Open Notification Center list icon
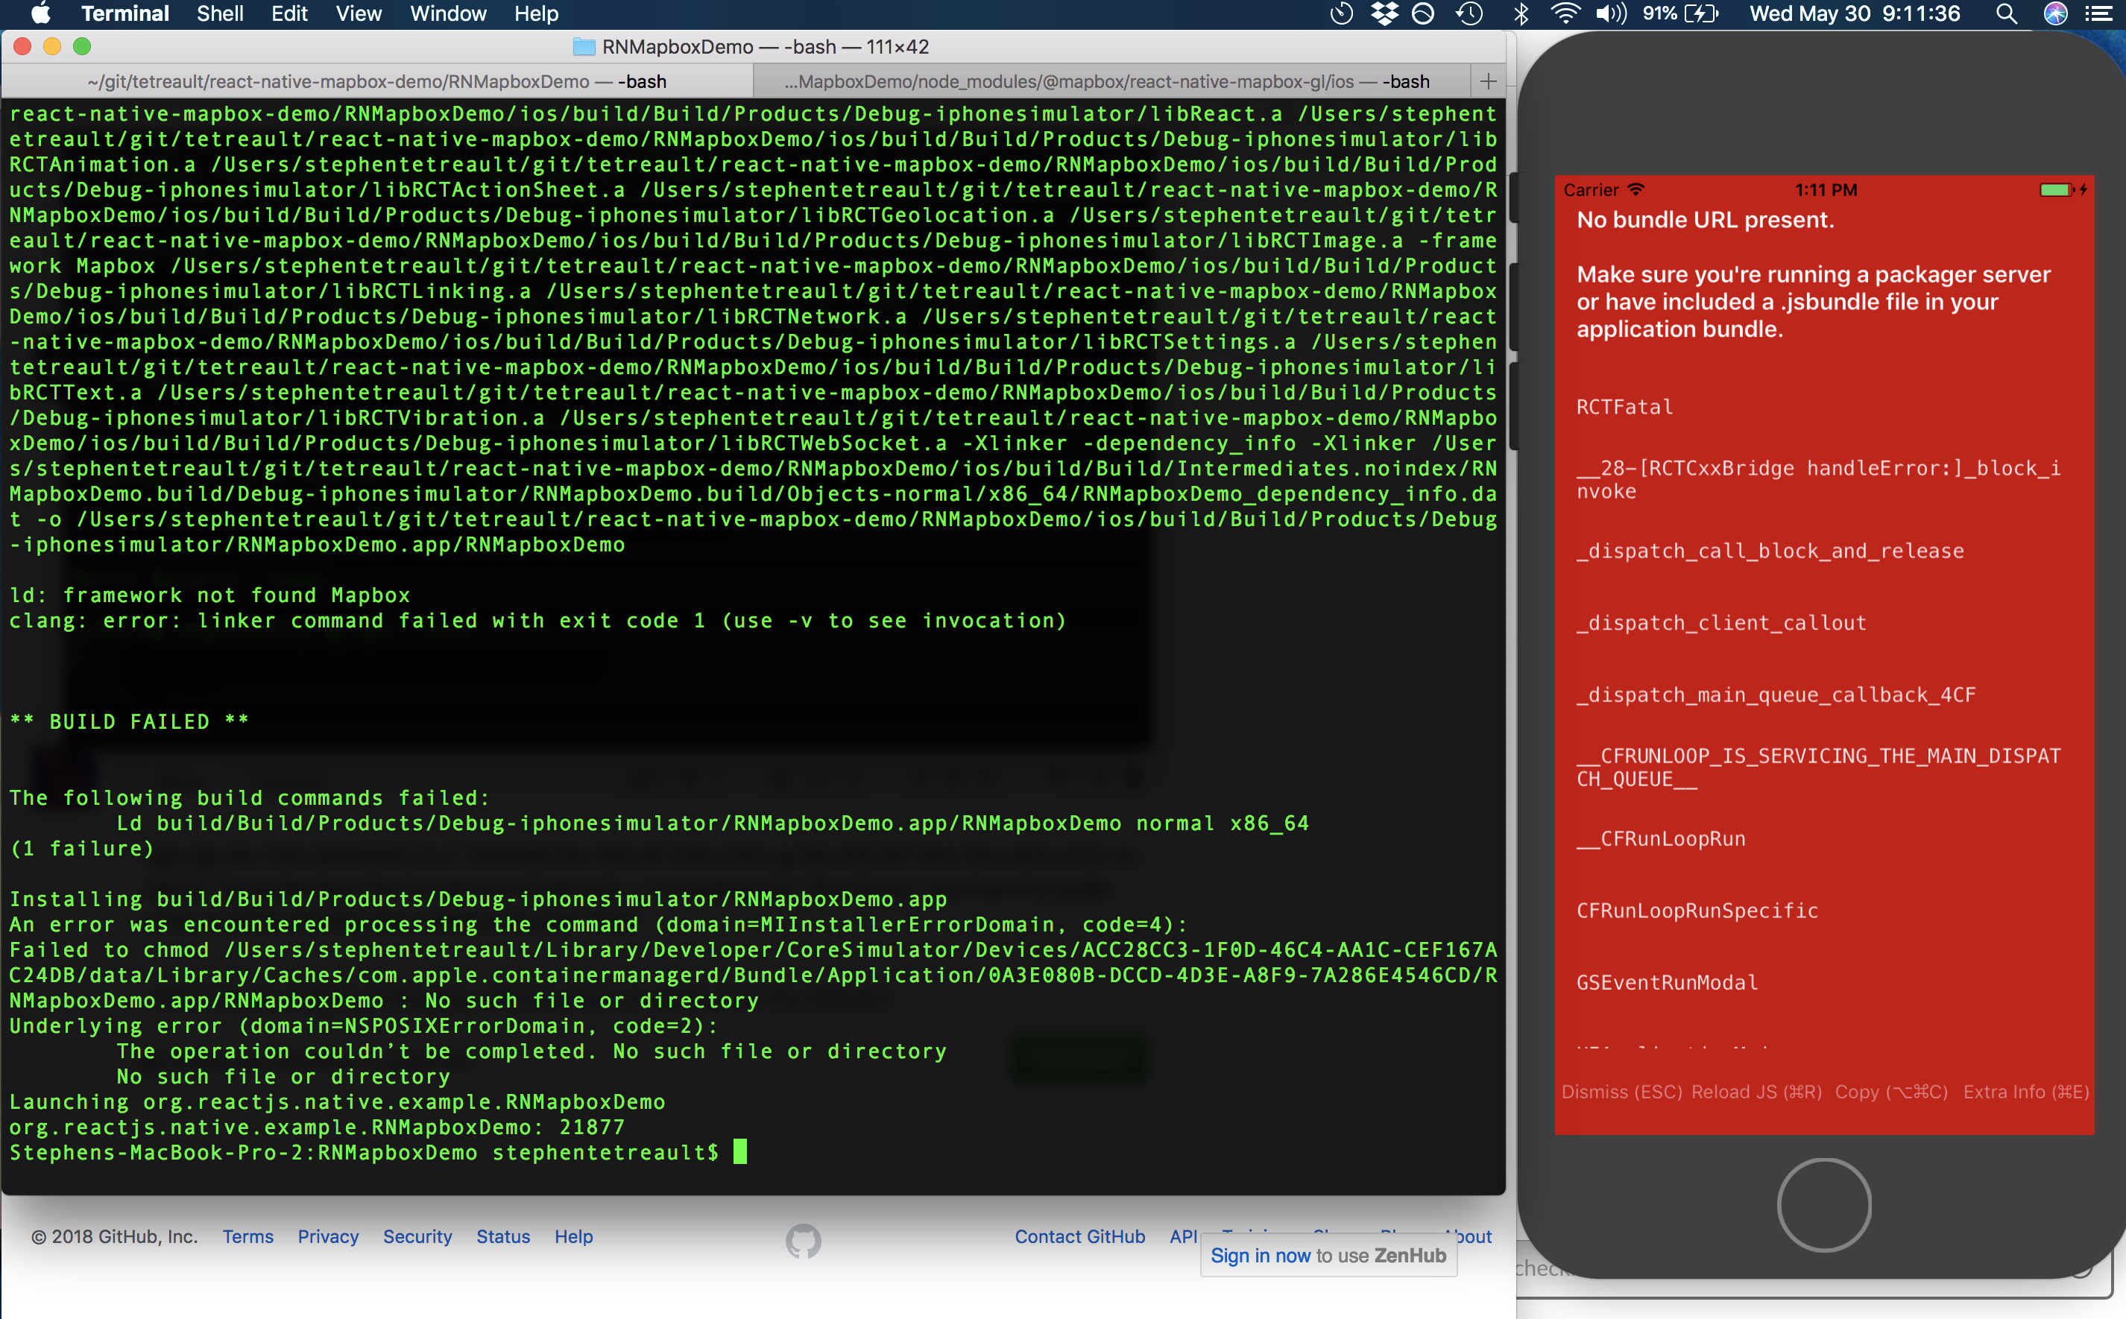Viewport: 2126px width, 1319px height. (2097, 13)
